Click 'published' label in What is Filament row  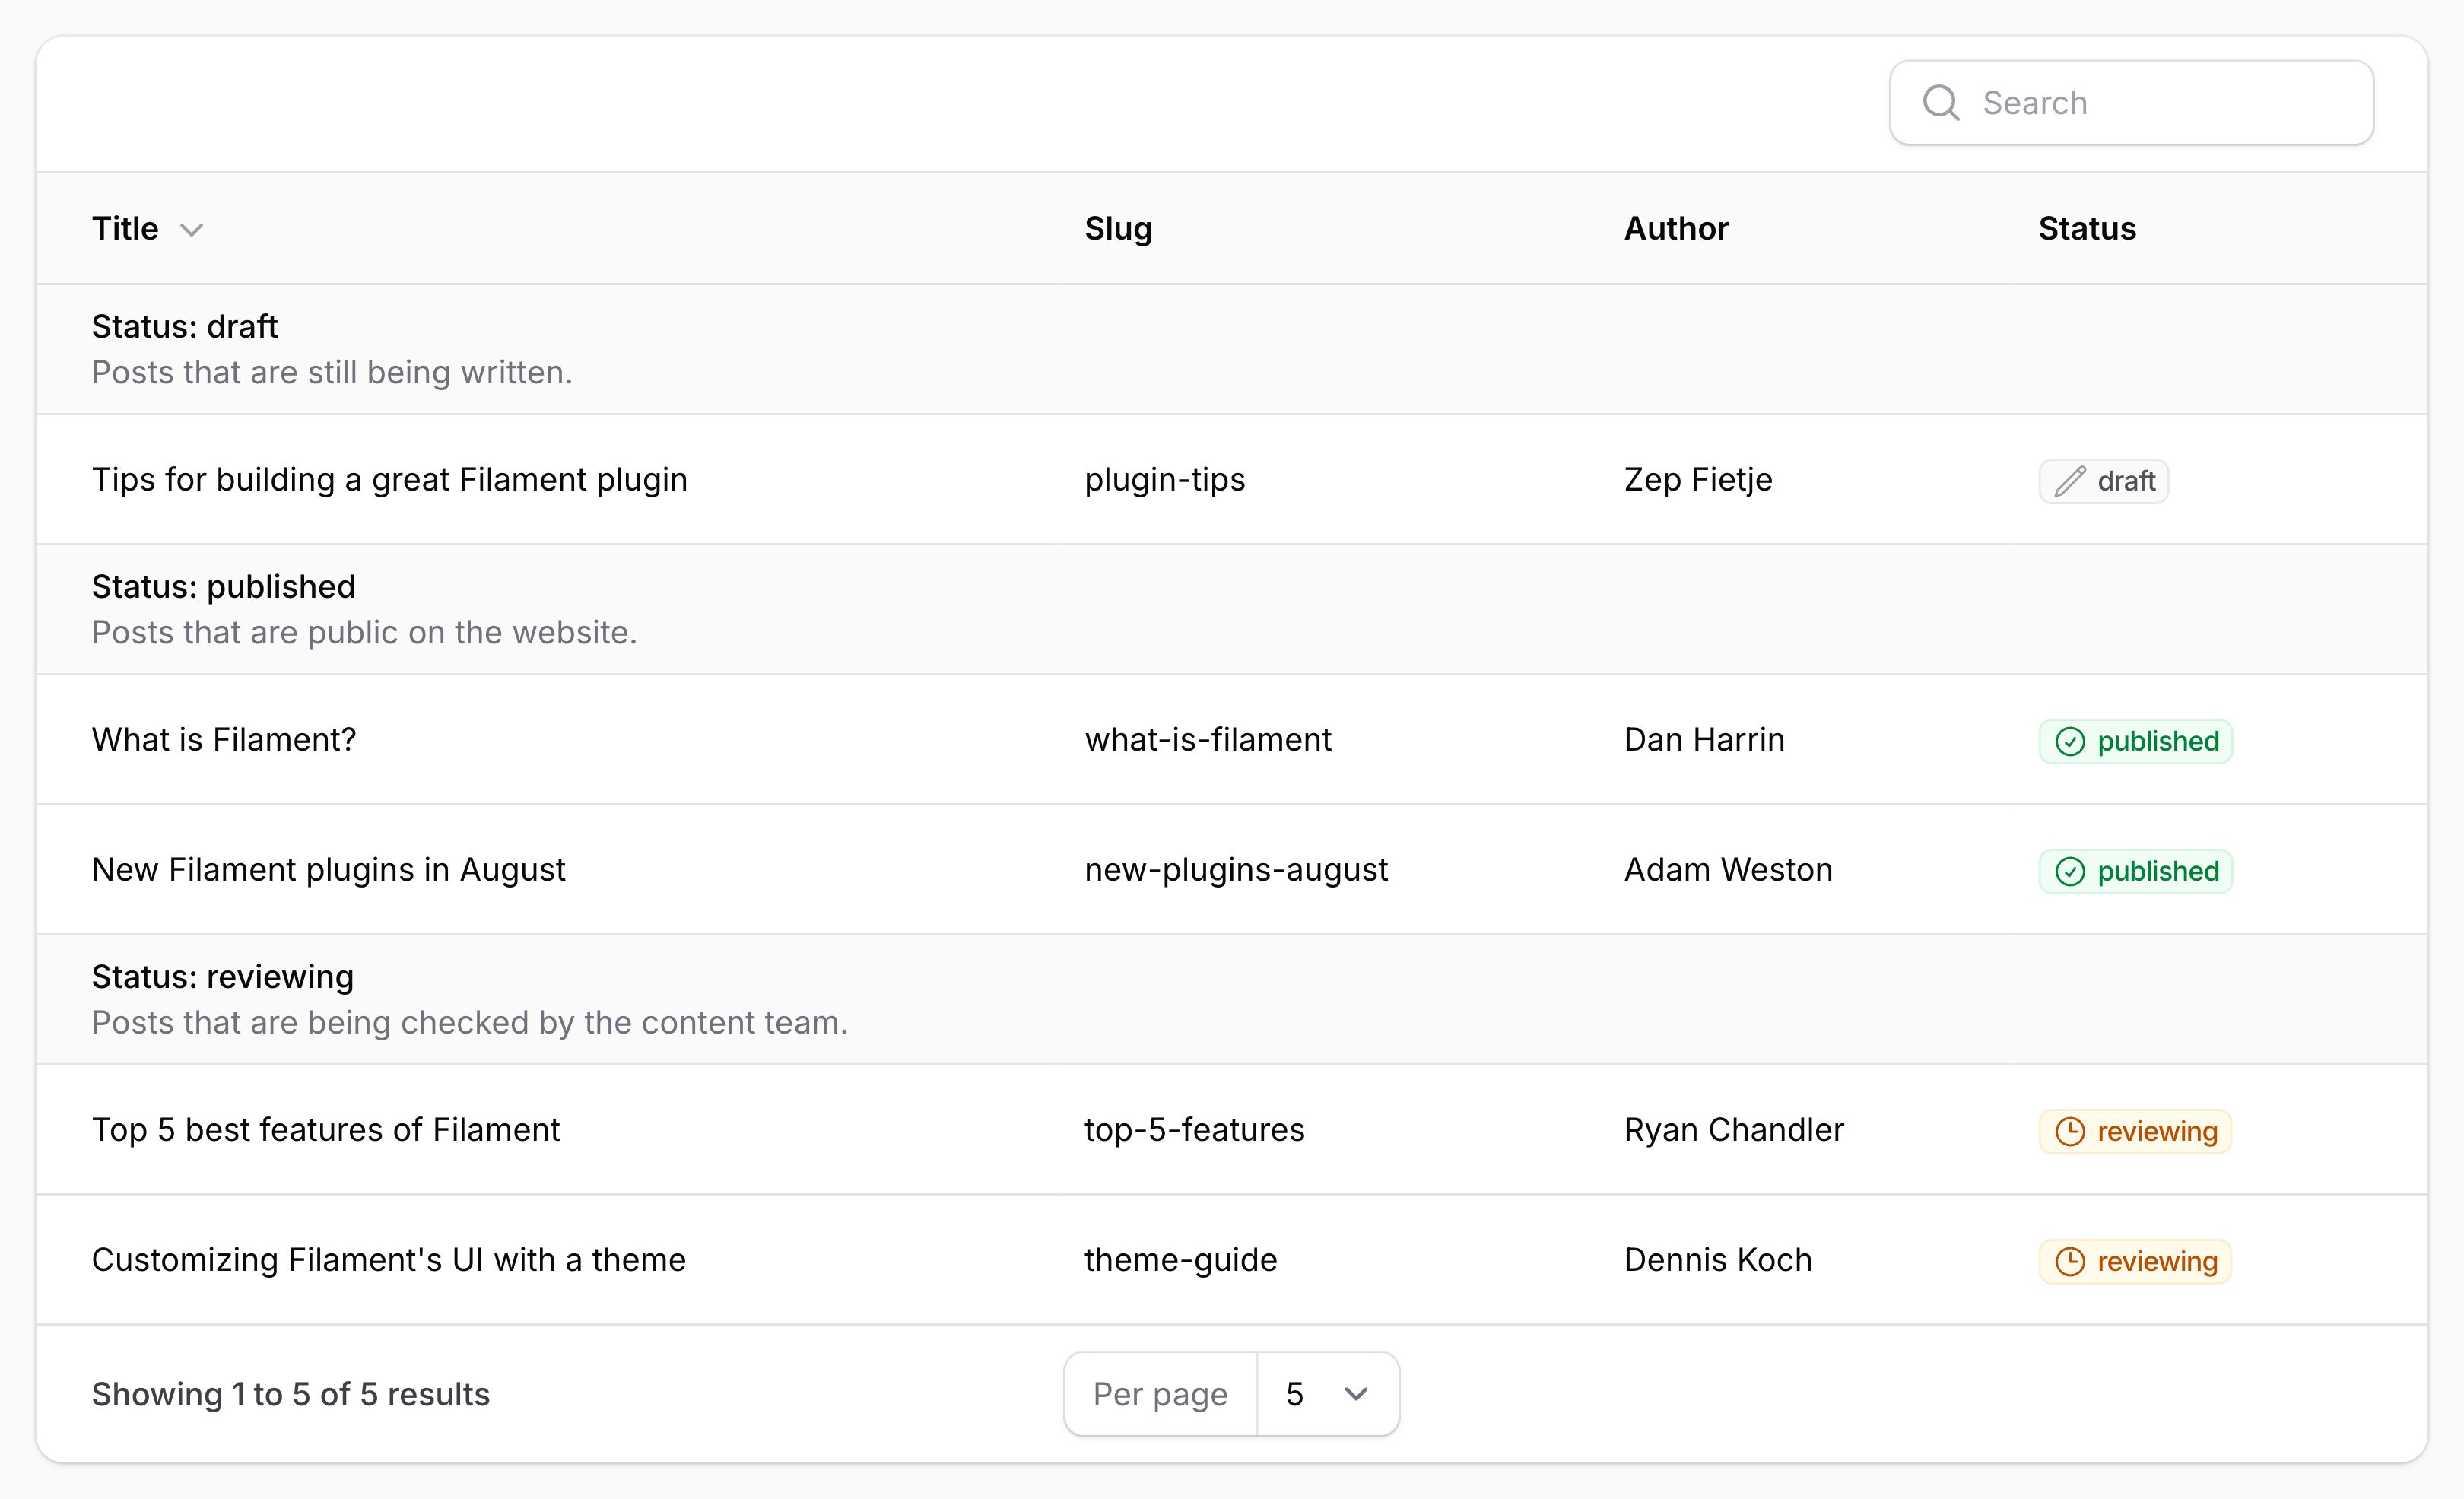click(x=2158, y=742)
